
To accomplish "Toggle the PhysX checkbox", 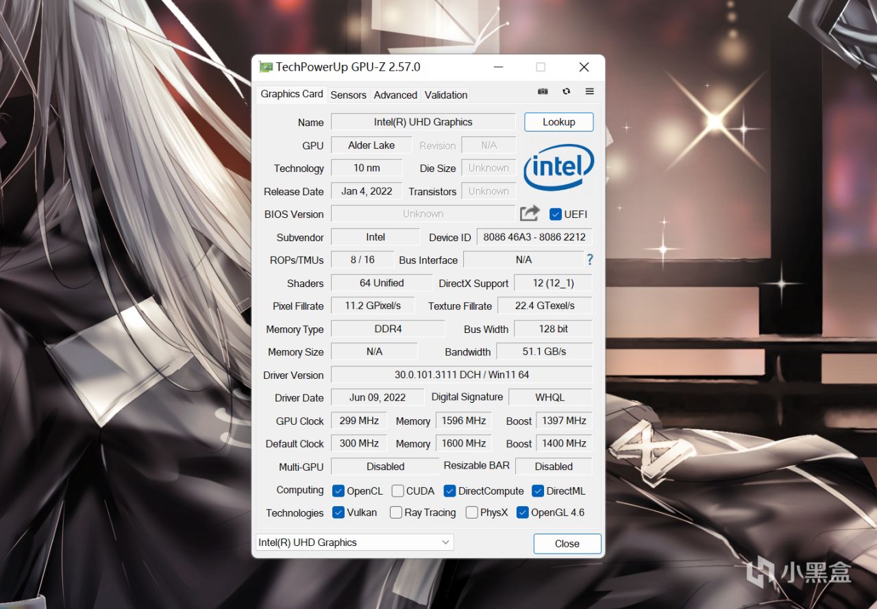I will 471,512.
